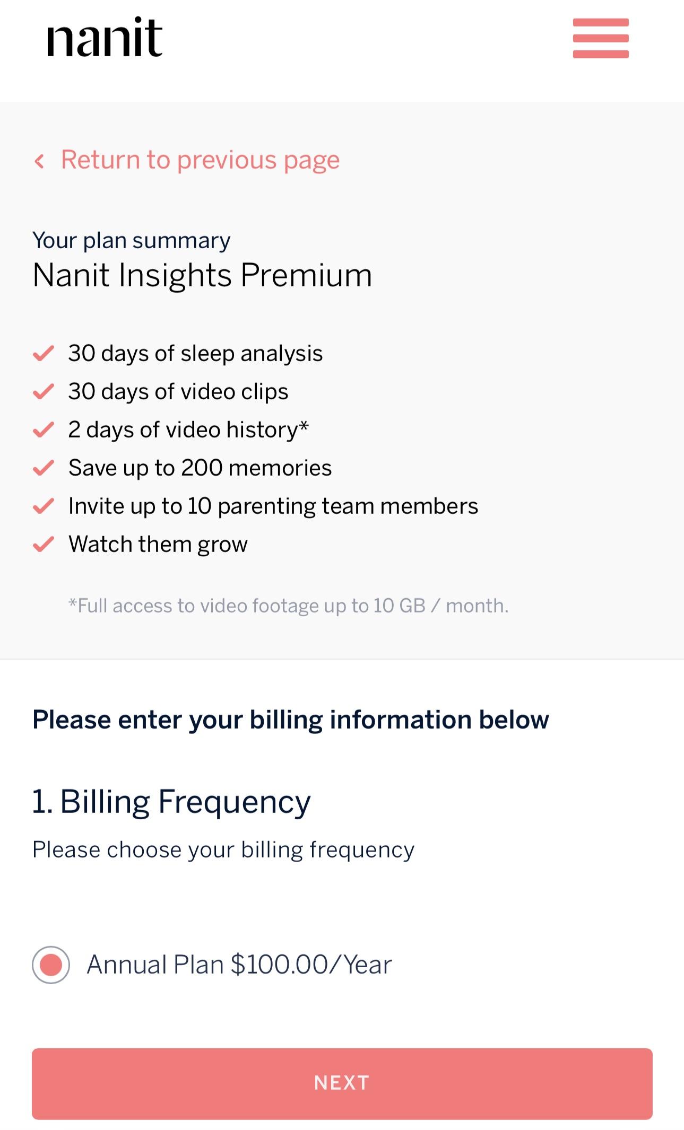Click the checkmark beside sleep analysis

click(x=44, y=354)
